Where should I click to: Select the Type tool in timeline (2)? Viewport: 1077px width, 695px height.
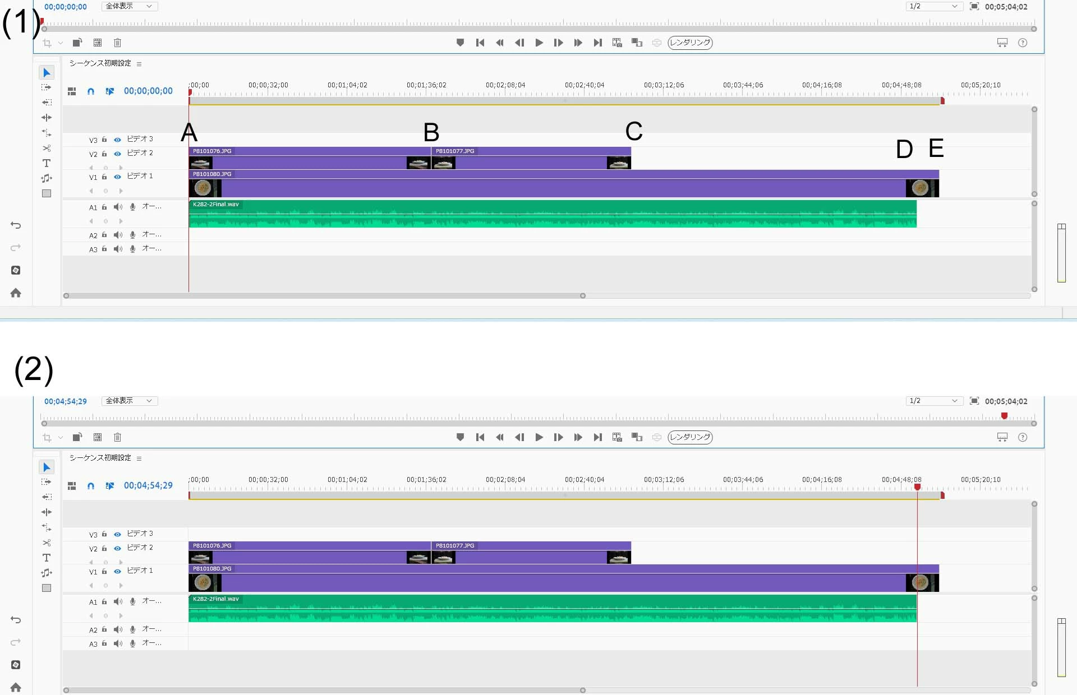click(47, 558)
